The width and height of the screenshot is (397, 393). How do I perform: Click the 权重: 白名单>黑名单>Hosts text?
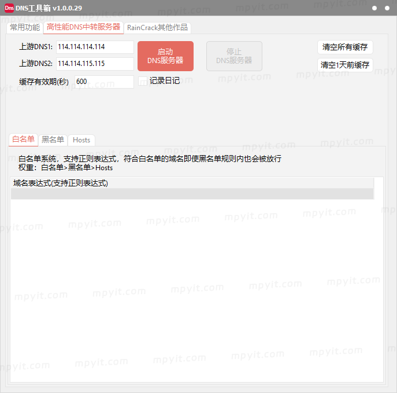(x=65, y=168)
